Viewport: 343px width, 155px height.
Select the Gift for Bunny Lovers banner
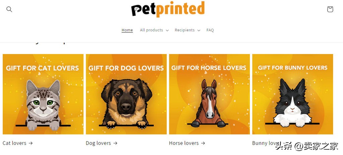click(x=293, y=94)
